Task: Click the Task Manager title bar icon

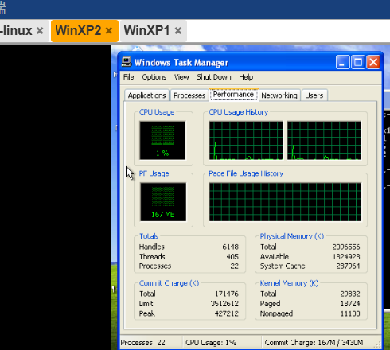Action: (x=127, y=62)
